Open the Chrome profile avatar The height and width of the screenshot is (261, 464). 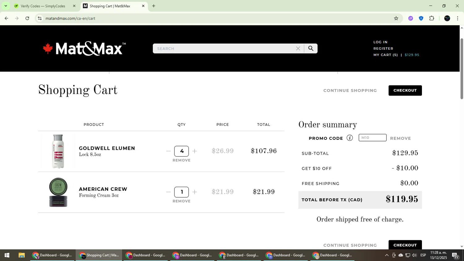(447, 18)
